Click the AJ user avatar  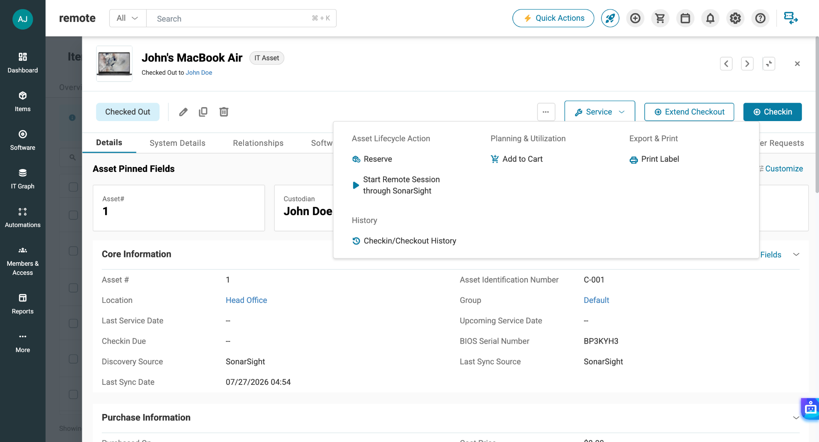click(22, 19)
